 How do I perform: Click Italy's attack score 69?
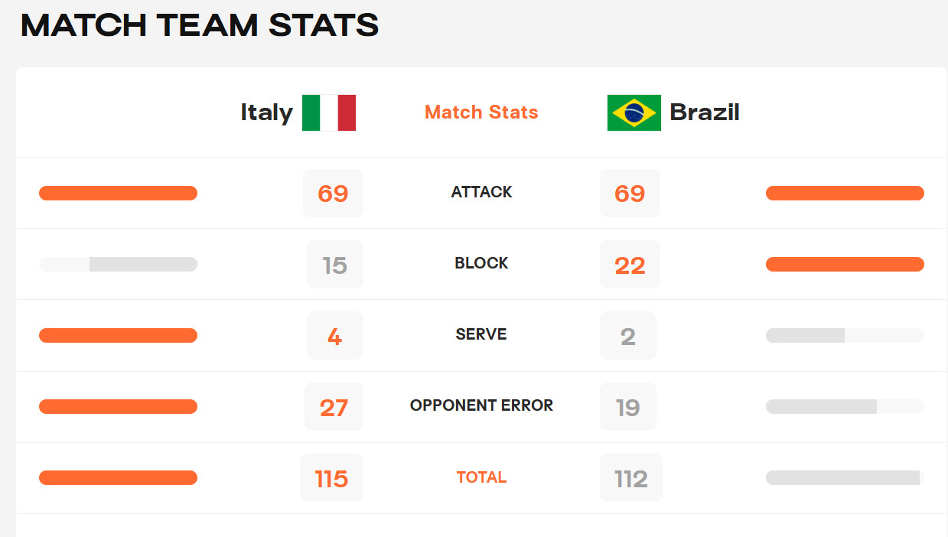tap(333, 193)
